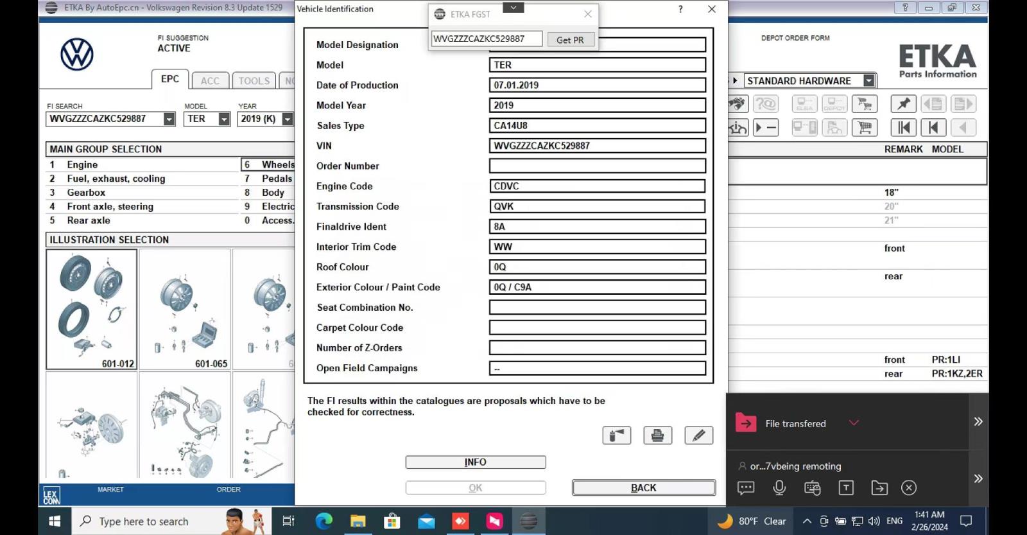The height and width of the screenshot is (535, 1027).
Task: Click the ETKA app icon on the taskbar
Action: click(529, 521)
